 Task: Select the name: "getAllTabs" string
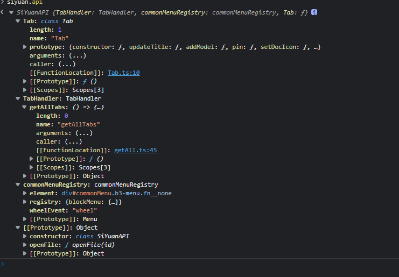point(79,124)
